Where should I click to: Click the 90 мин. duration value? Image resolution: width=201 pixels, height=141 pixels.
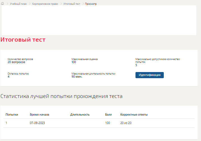77,77
